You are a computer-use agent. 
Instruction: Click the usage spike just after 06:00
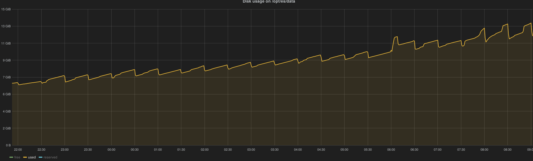pos(396,37)
